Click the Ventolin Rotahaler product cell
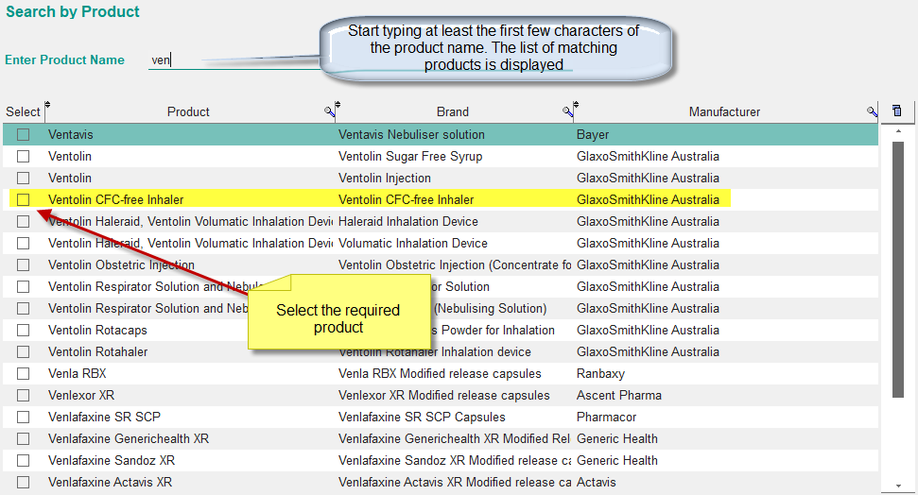The width and height of the screenshot is (918, 495). point(97,351)
